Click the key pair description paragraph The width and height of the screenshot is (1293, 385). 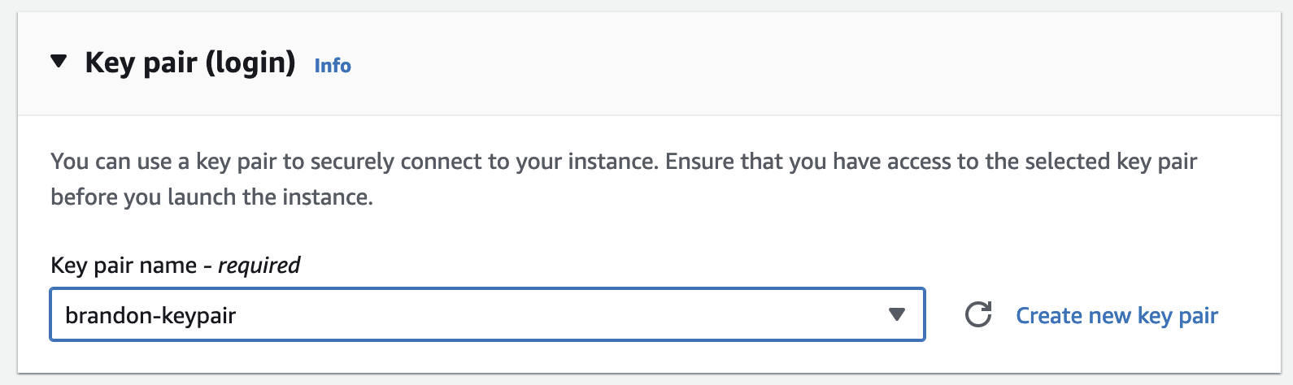[x=624, y=179]
